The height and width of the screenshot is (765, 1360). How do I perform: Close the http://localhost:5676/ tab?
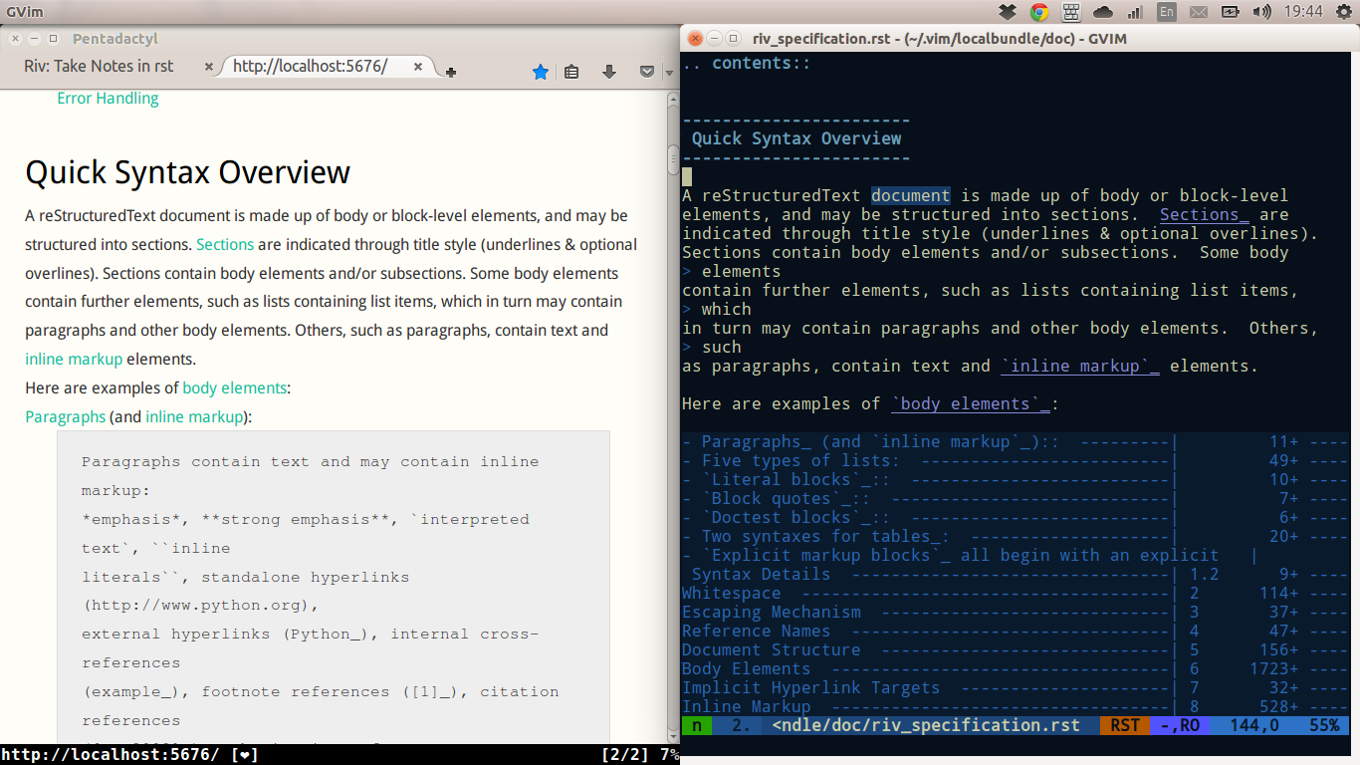(x=419, y=67)
